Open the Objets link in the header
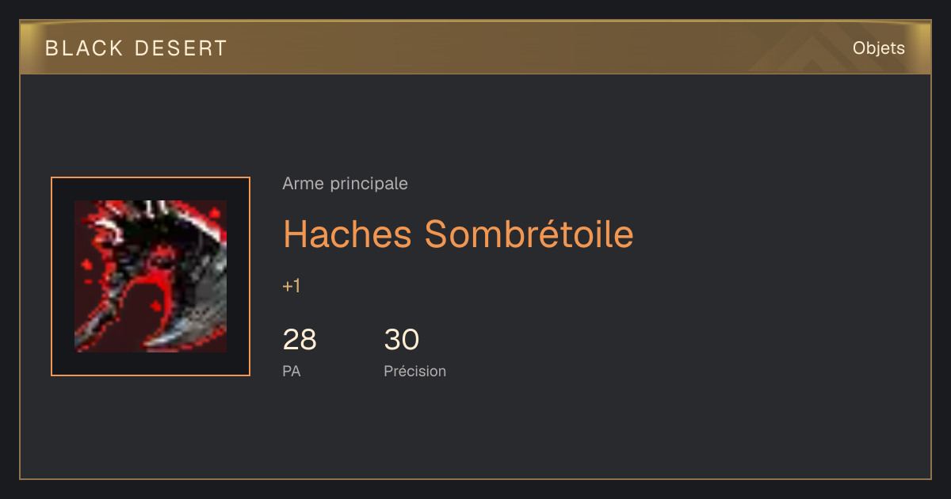This screenshot has width=951, height=499. coord(878,48)
